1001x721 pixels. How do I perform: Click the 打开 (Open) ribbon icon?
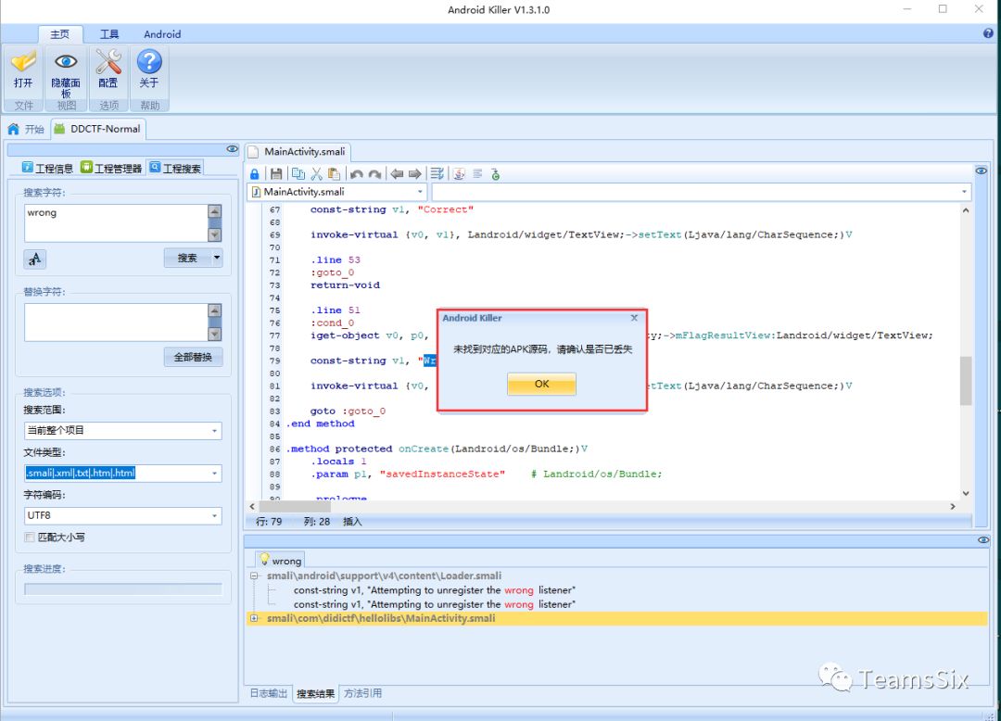click(x=23, y=62)
